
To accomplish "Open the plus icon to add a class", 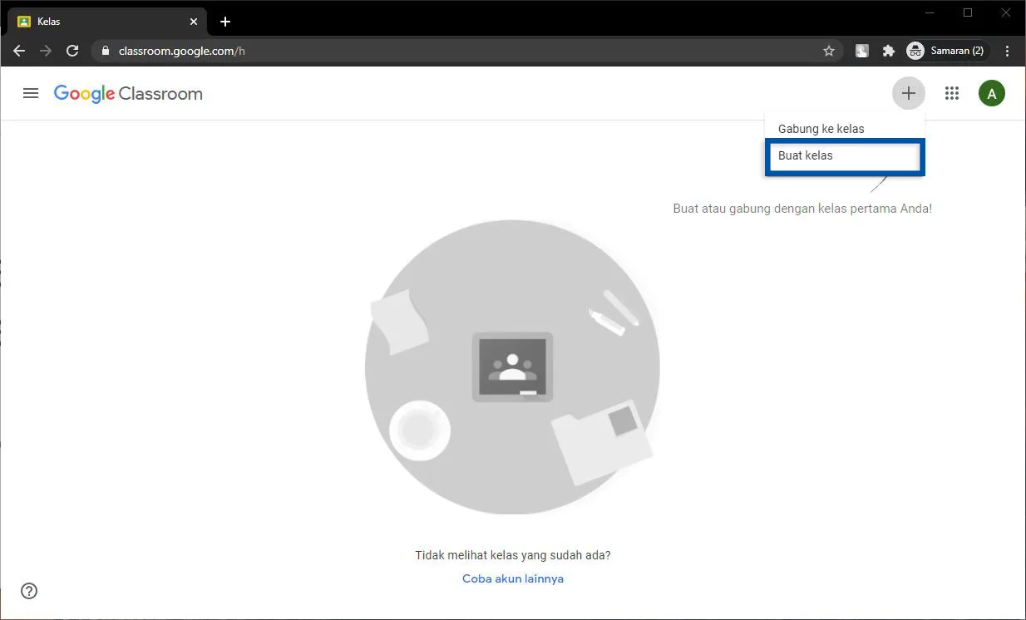I will click(908, 93).
